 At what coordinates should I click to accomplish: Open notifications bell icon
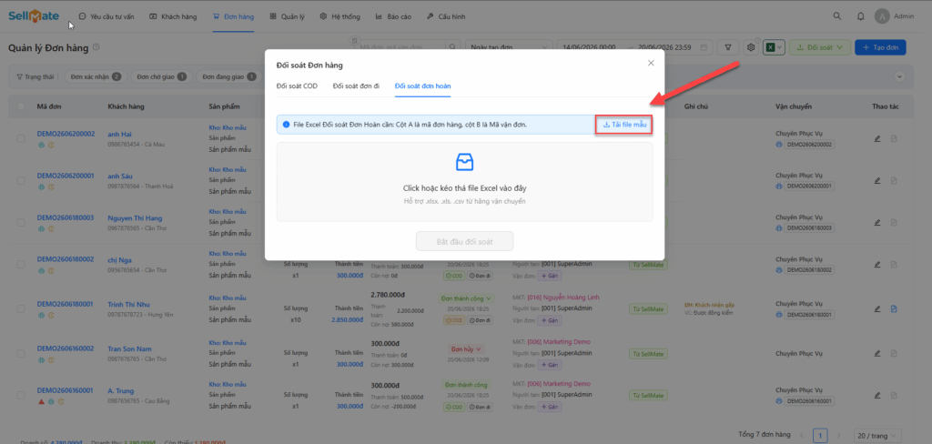click(x=861, y=16)
